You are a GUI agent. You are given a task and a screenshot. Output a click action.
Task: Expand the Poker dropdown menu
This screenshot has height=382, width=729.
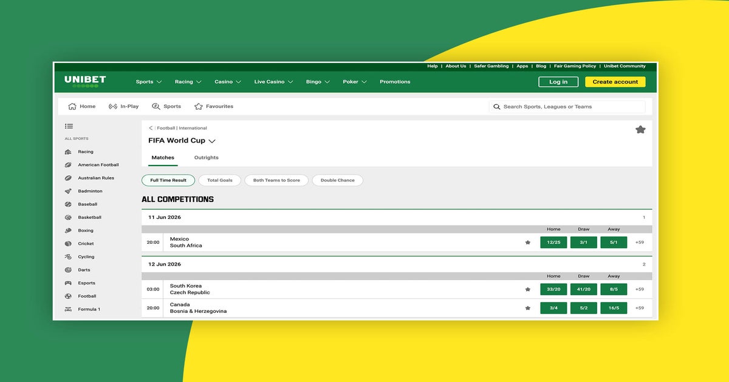tap(355, 82)
